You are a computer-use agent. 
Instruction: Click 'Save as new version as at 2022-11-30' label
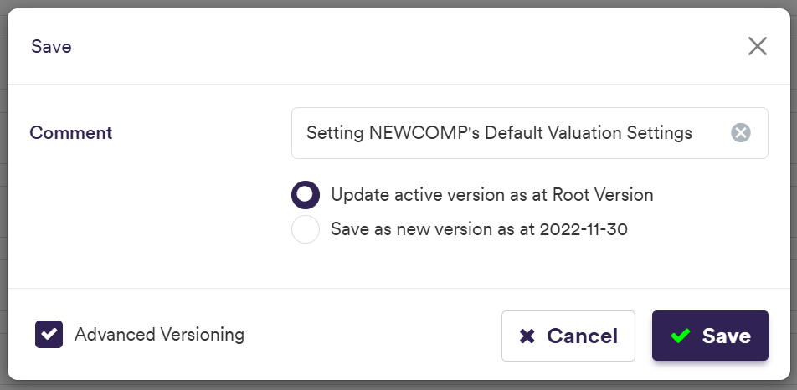click(x=479, y=229)
